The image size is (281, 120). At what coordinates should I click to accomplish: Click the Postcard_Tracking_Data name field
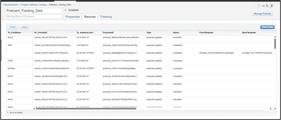pos(34,11)
